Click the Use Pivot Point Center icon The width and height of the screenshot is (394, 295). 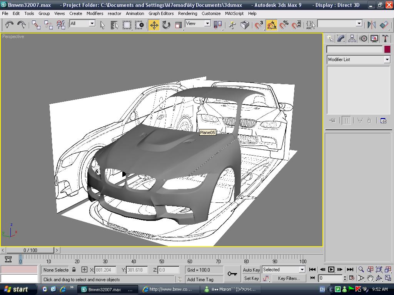pyautogui.click(x=218, y=25)
